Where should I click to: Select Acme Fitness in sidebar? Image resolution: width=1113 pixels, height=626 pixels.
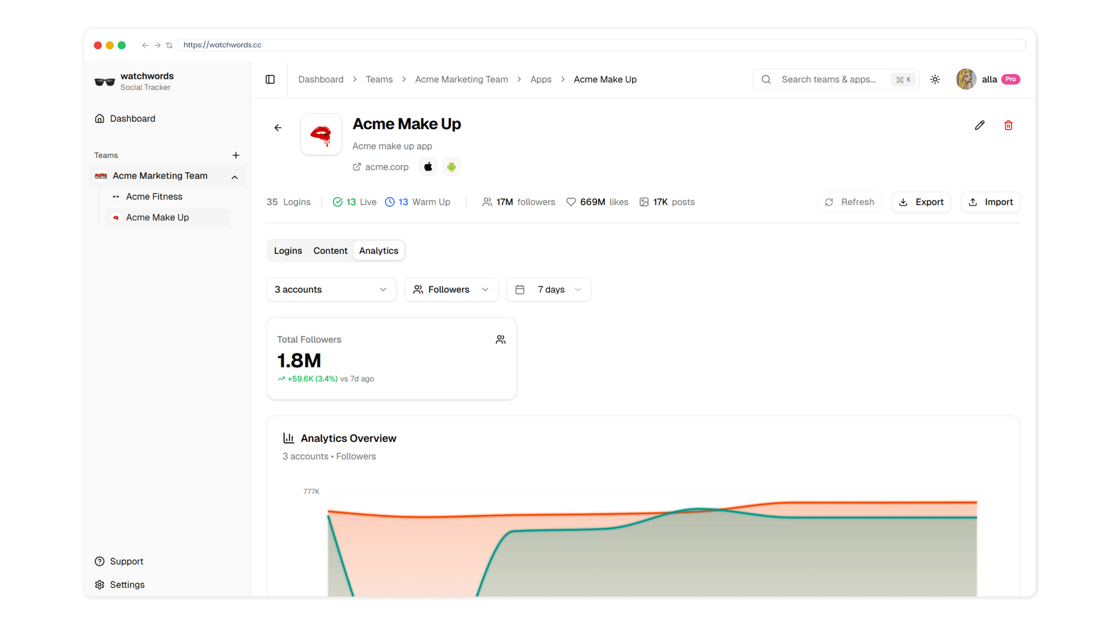[x=154, y=196]
